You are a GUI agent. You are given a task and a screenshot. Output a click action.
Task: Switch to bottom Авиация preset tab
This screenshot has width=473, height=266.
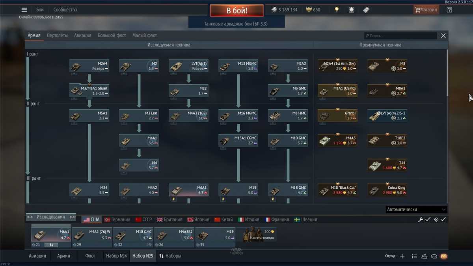pos(37,256)
